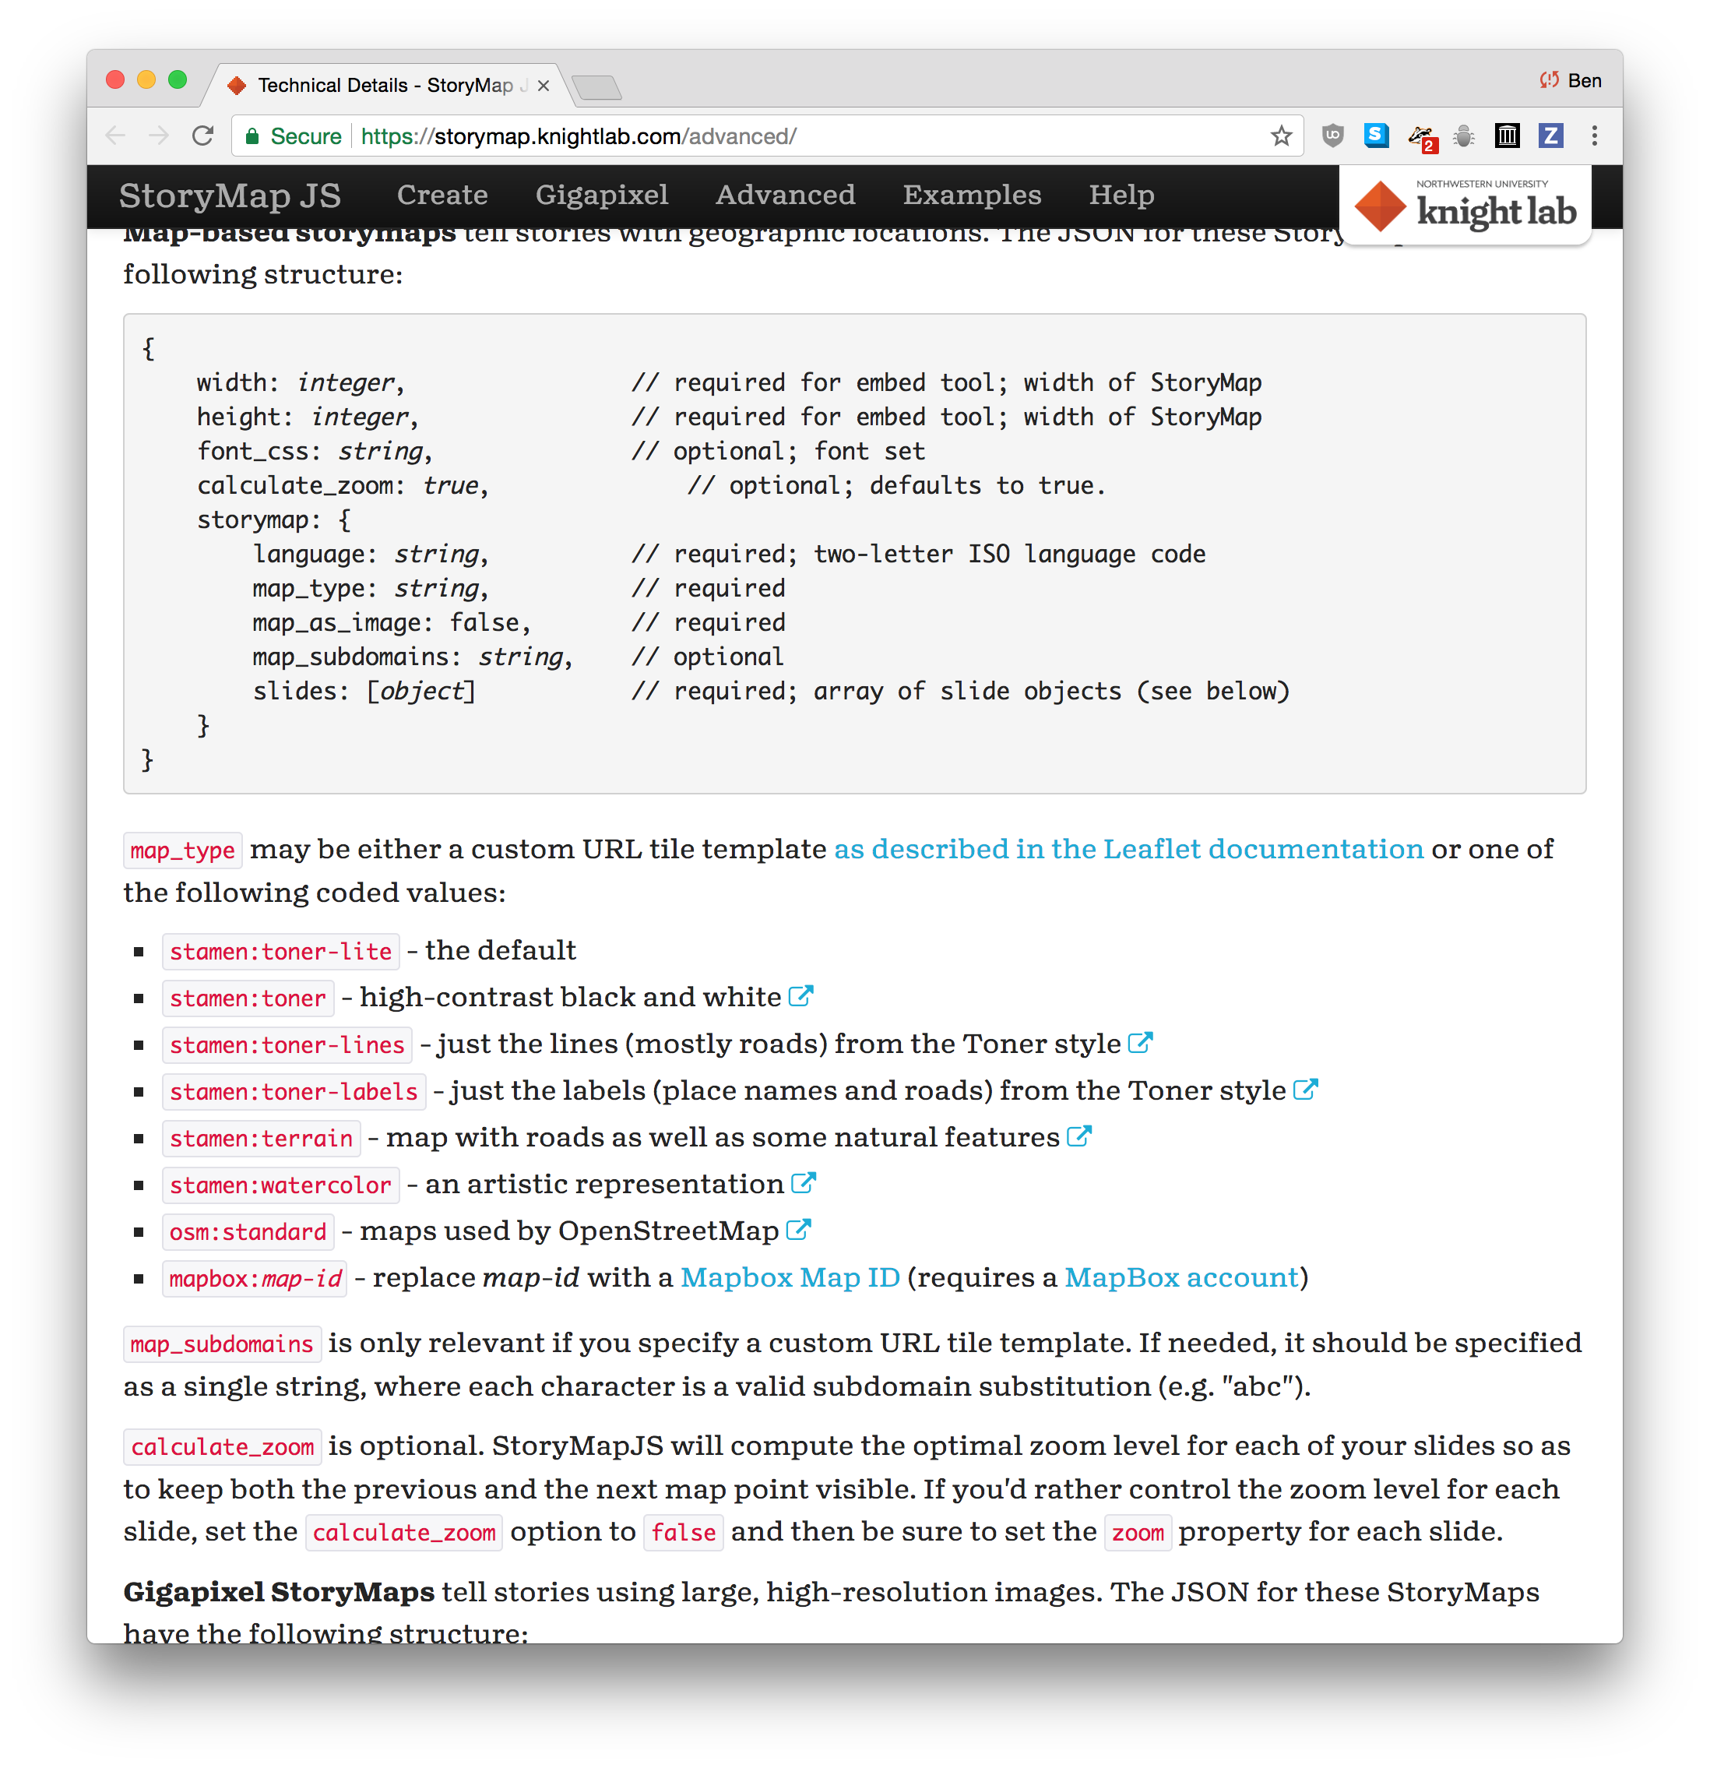This screenshot has height=1768, width=1710.
Task: Click the 'language: string,' code line
Action: tap(371, 554)
